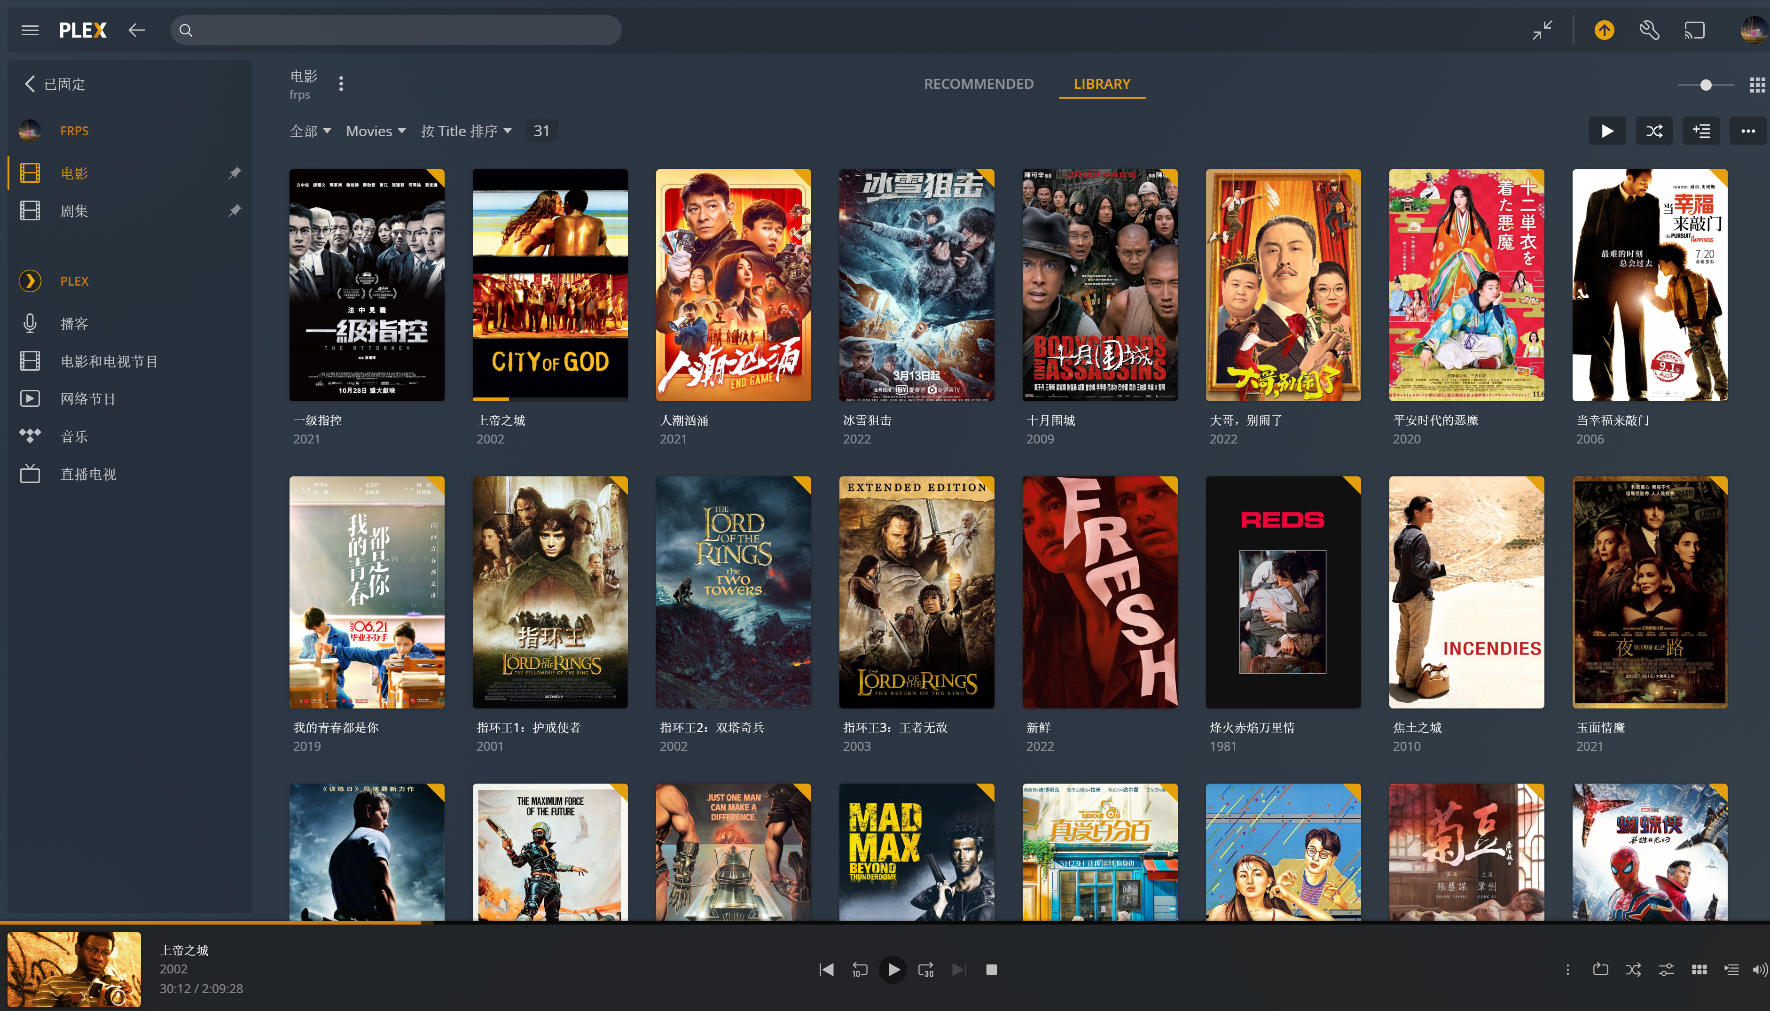Click the 烽火赤焰万里情 title
Viewport: 1770px width, 1011px height.
(x=1252, y=727)
